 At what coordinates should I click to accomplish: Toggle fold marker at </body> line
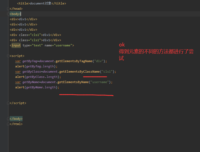pyautogui.click(x=8, y=119)
